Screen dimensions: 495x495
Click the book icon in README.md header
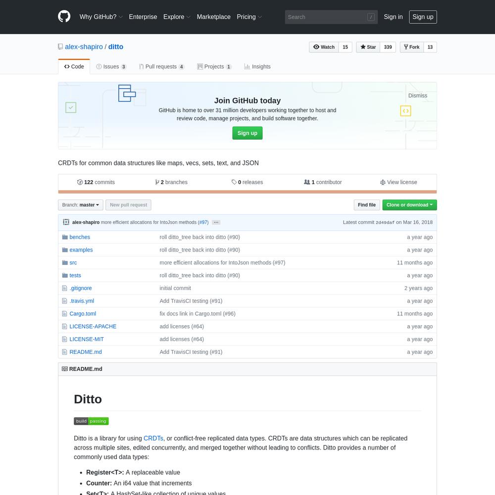tap(65, 369)
